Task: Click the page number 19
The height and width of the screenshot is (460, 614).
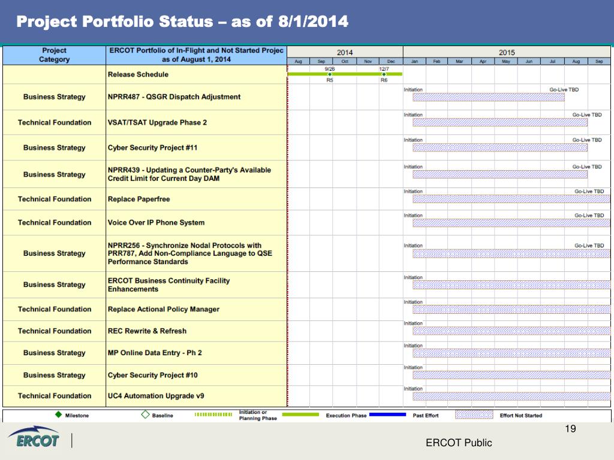Action: [571, 429]
